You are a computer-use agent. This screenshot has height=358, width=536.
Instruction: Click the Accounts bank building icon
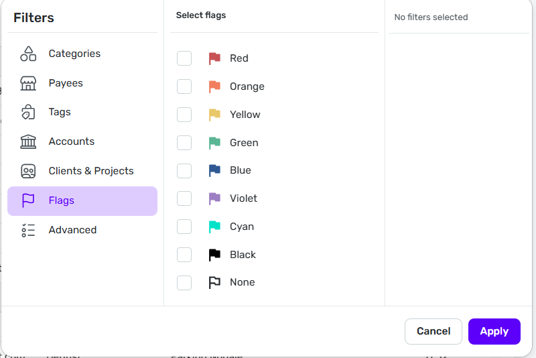pos(28,141)
